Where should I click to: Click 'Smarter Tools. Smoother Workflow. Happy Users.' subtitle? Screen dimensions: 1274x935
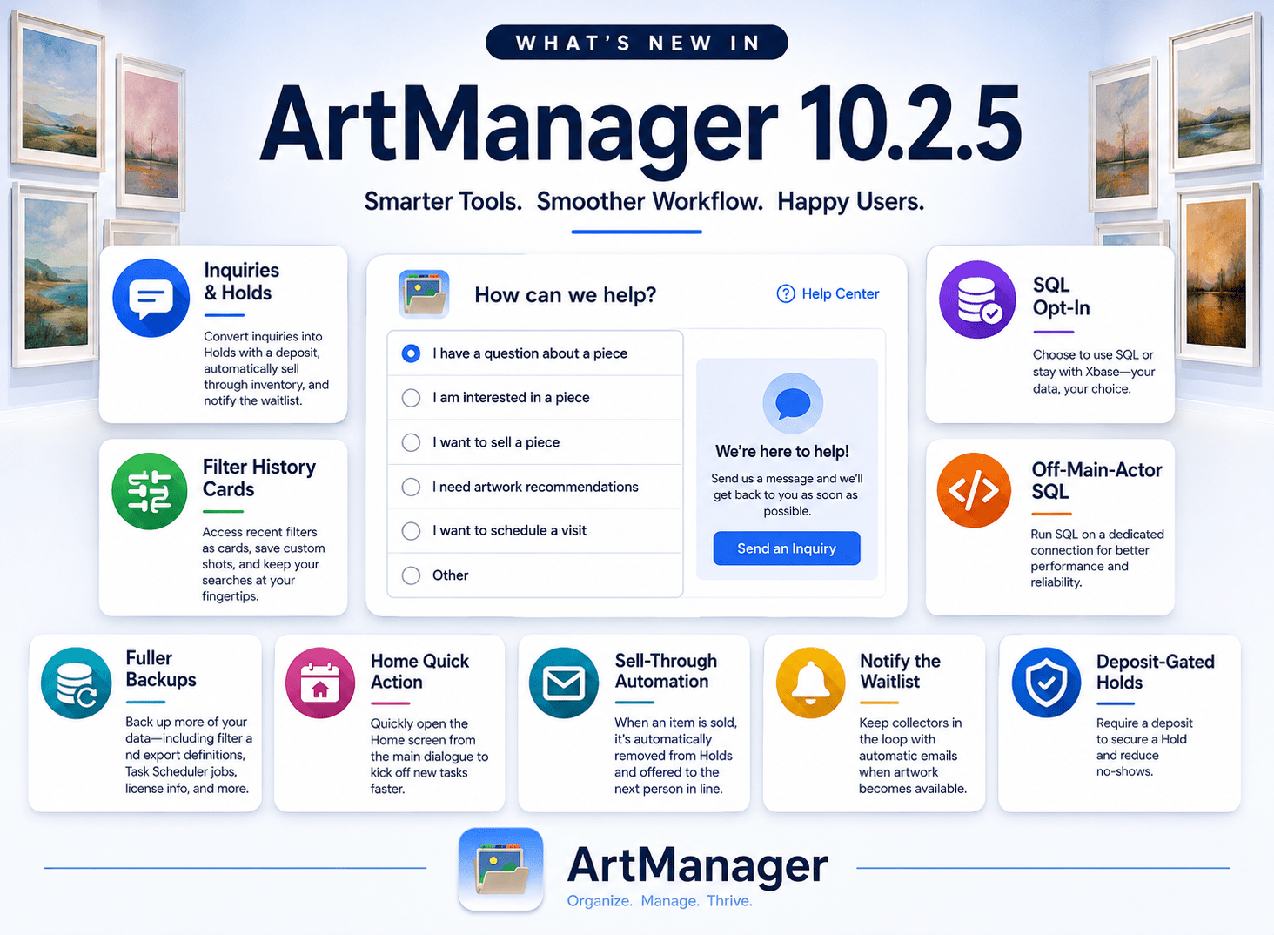click(644, 201)
